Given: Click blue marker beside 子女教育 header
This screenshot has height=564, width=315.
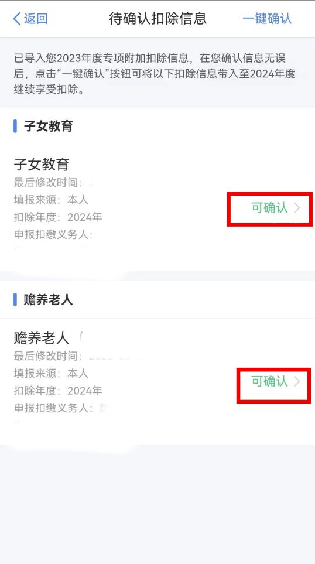Looking at the screenshot, I should point(15,127).
